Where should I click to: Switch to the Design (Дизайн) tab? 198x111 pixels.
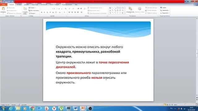click(x=26, y=5)
